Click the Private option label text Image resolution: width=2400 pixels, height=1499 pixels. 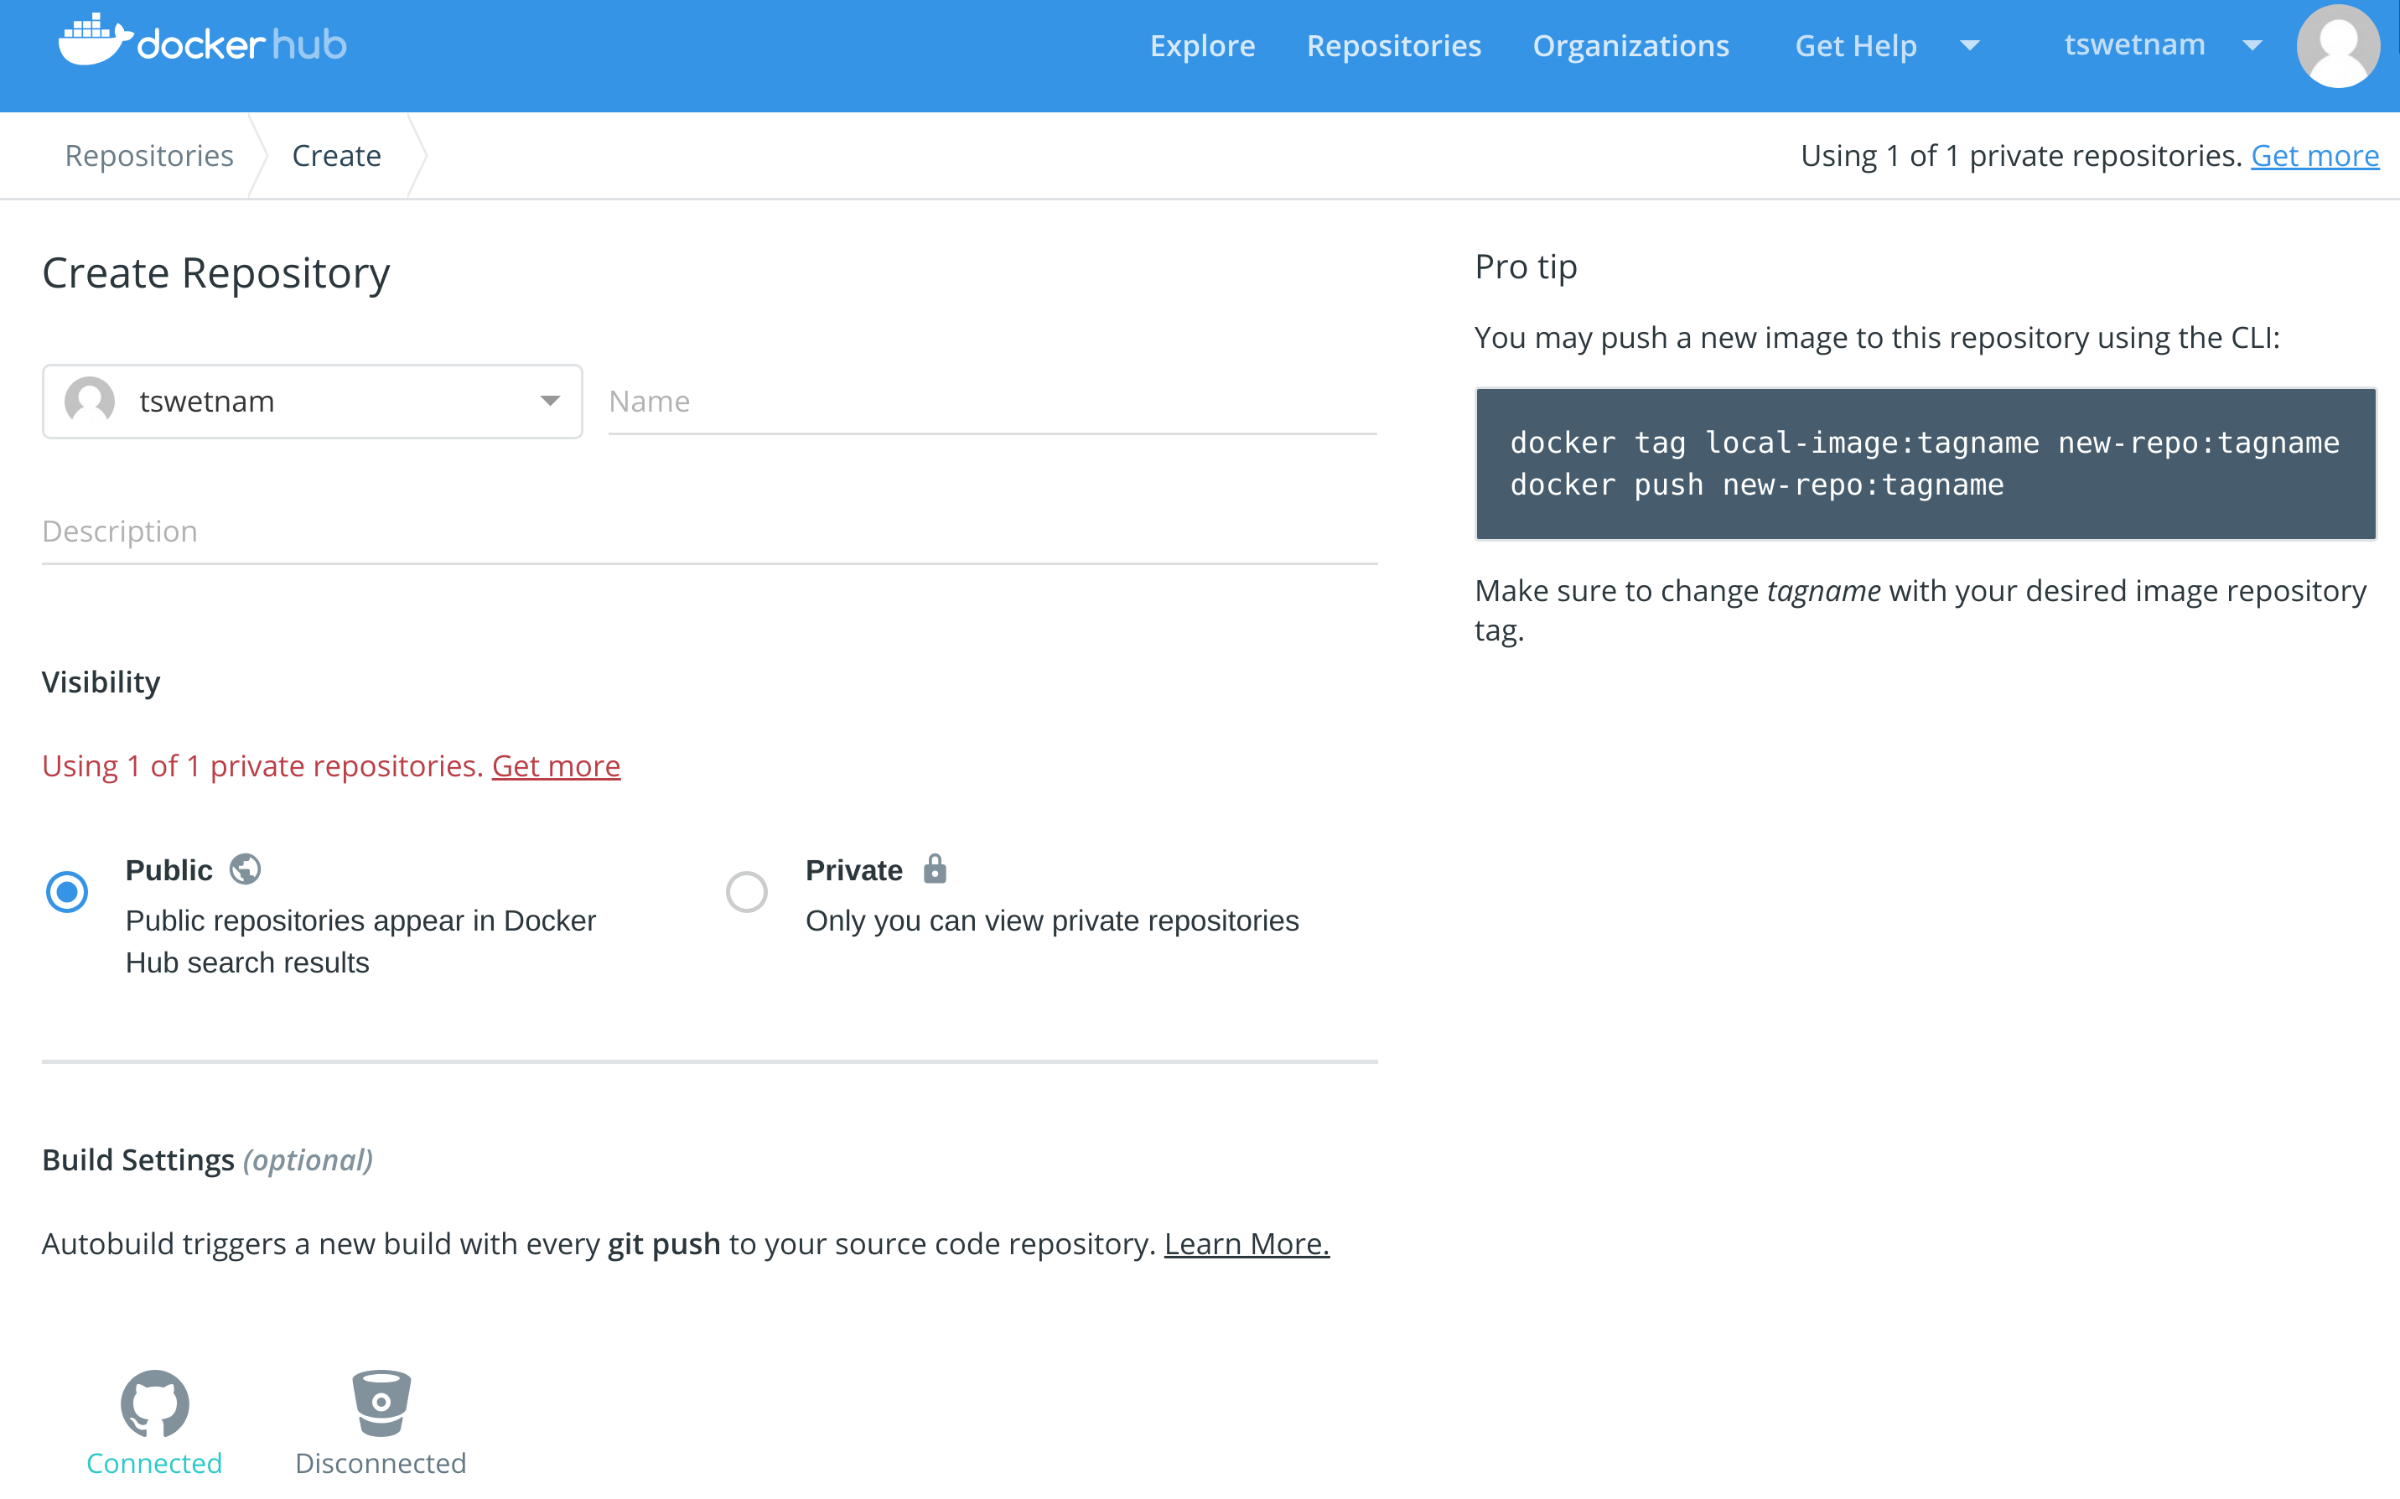point(853,869)
